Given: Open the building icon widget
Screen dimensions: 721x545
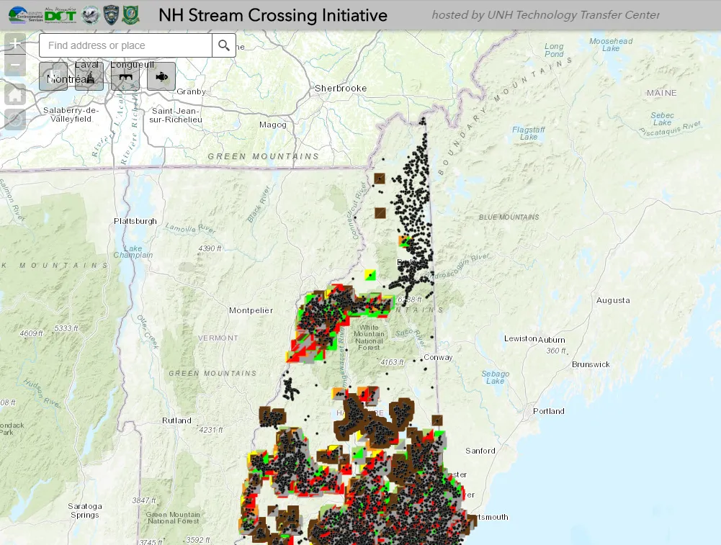Looking at the screenshot, I should tap(89, 76).
